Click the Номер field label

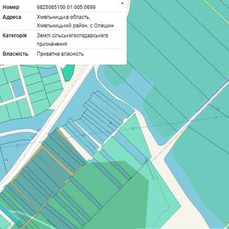coord(11,7)
